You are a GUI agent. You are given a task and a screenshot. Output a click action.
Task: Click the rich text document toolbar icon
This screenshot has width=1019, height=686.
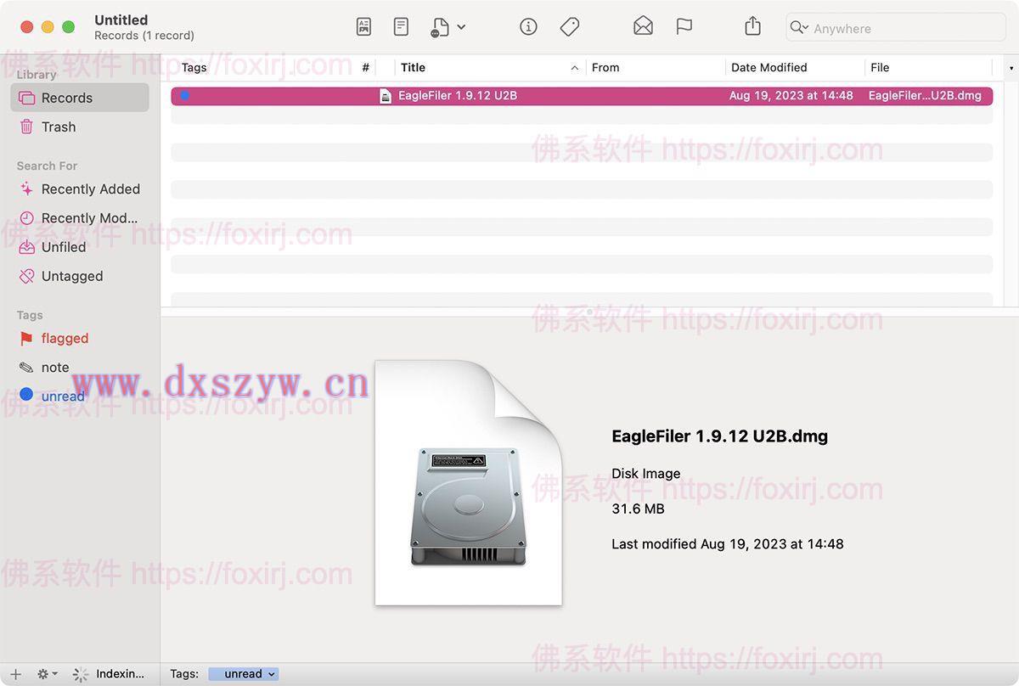click(363, 27)
